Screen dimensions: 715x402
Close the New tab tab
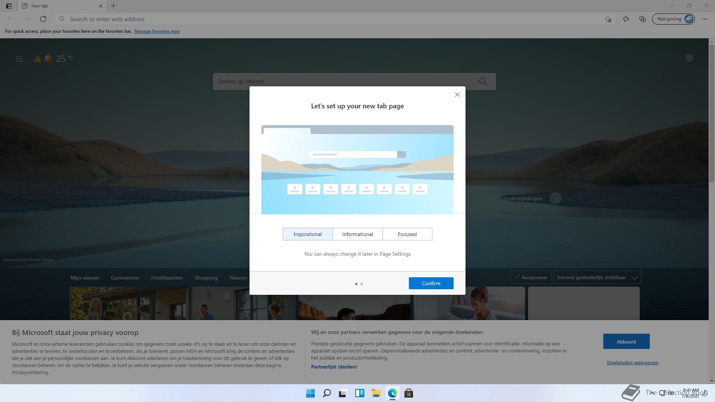(101, 6)
